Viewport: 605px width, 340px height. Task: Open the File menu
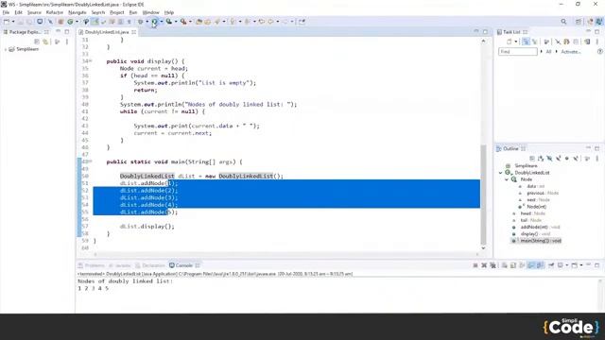(6, 12)
